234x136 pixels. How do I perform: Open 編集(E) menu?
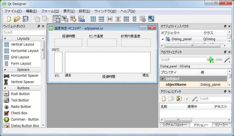(x=31, y=11)
